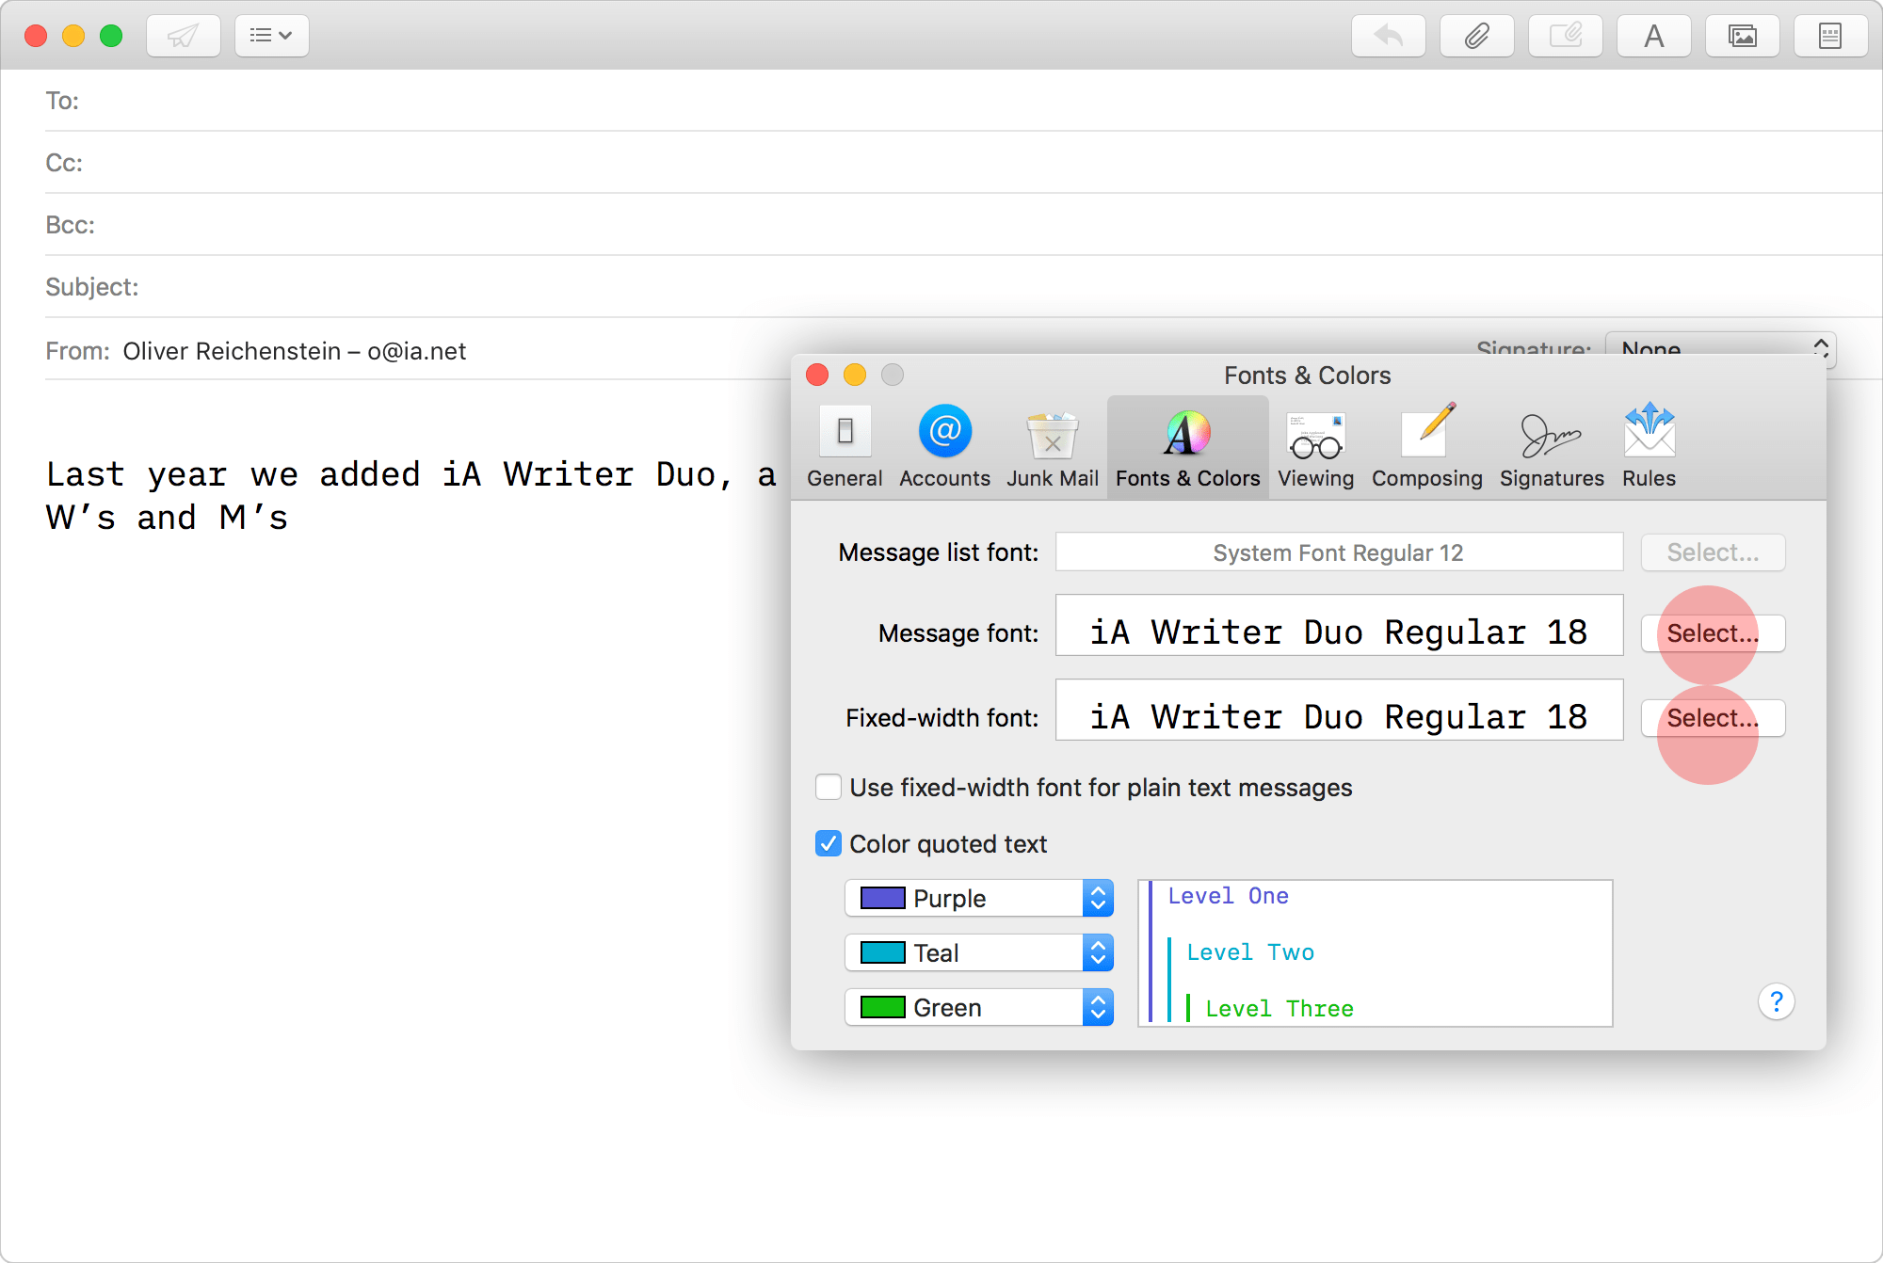Click the Fixed-width font display field
Viewport: 1883px width, 1263px height.
1339,710
